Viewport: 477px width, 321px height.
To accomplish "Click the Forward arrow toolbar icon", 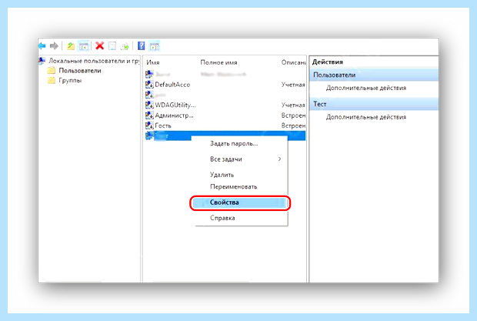I will point(54,46).
